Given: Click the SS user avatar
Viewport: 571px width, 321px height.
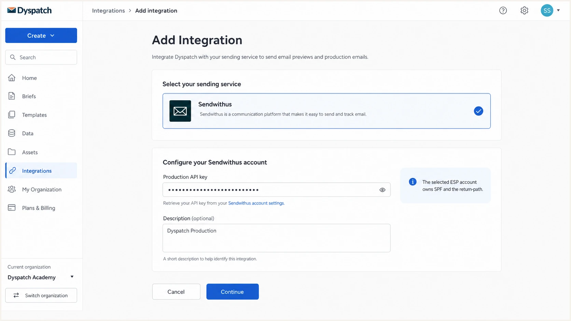Looking at the screenshot, I should (x=547, y=11).
